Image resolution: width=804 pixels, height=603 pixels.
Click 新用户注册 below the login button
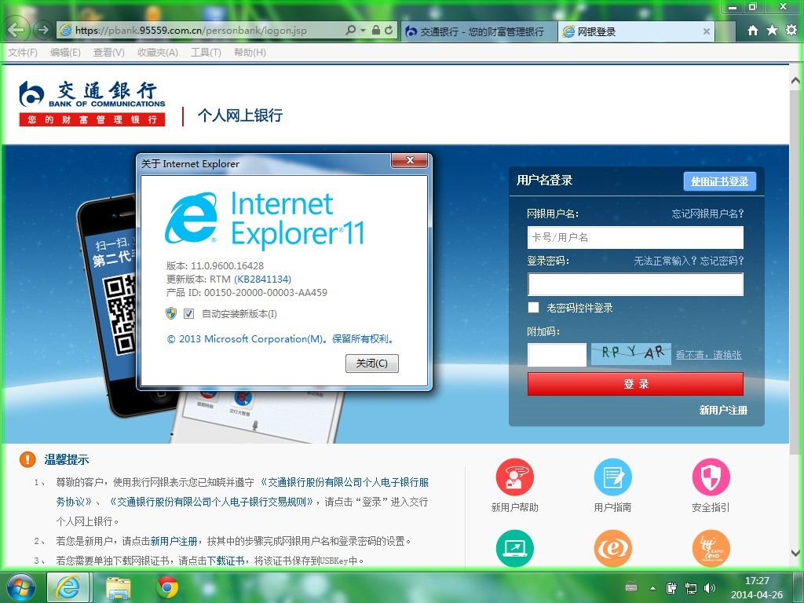[x=723, y=410]
